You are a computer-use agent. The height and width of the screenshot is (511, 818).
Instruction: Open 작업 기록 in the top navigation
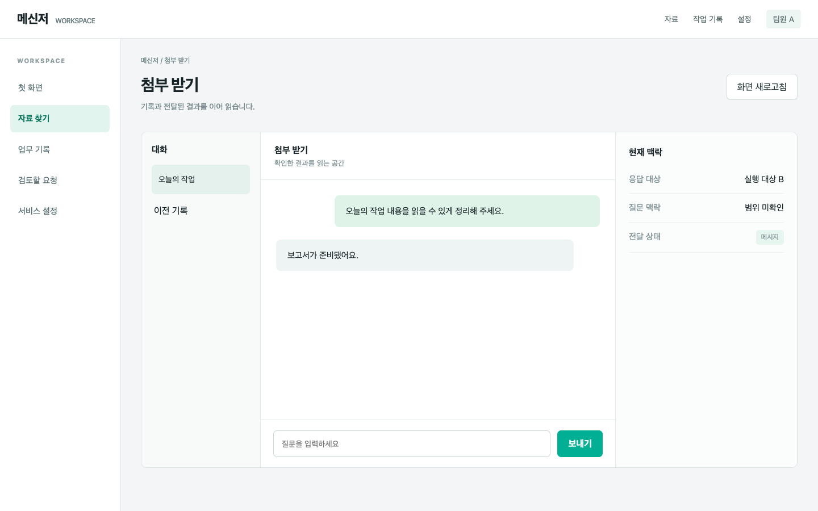(x=708, y=19)
